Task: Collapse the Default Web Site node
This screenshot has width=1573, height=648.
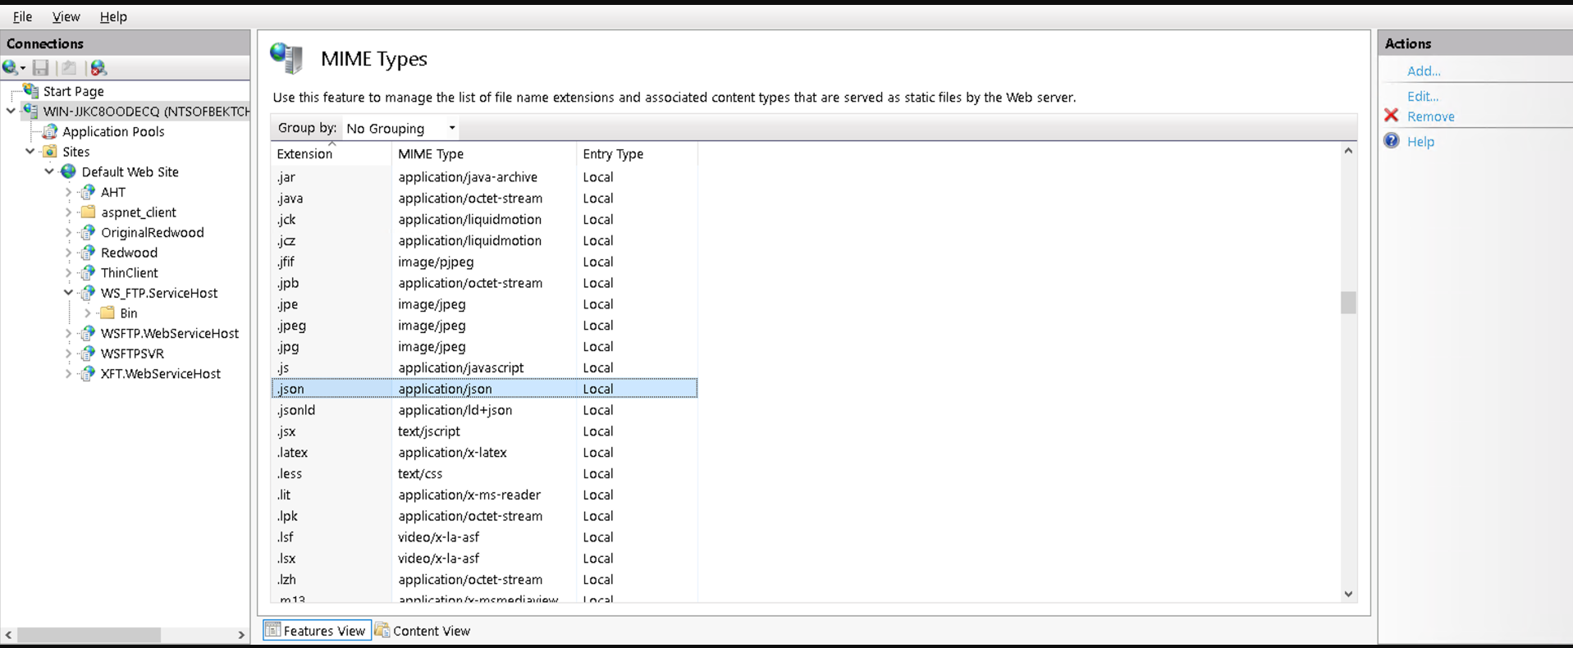Action: tap(49, 171)
